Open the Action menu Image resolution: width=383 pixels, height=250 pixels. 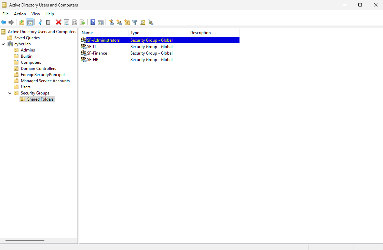click(20, 14)
